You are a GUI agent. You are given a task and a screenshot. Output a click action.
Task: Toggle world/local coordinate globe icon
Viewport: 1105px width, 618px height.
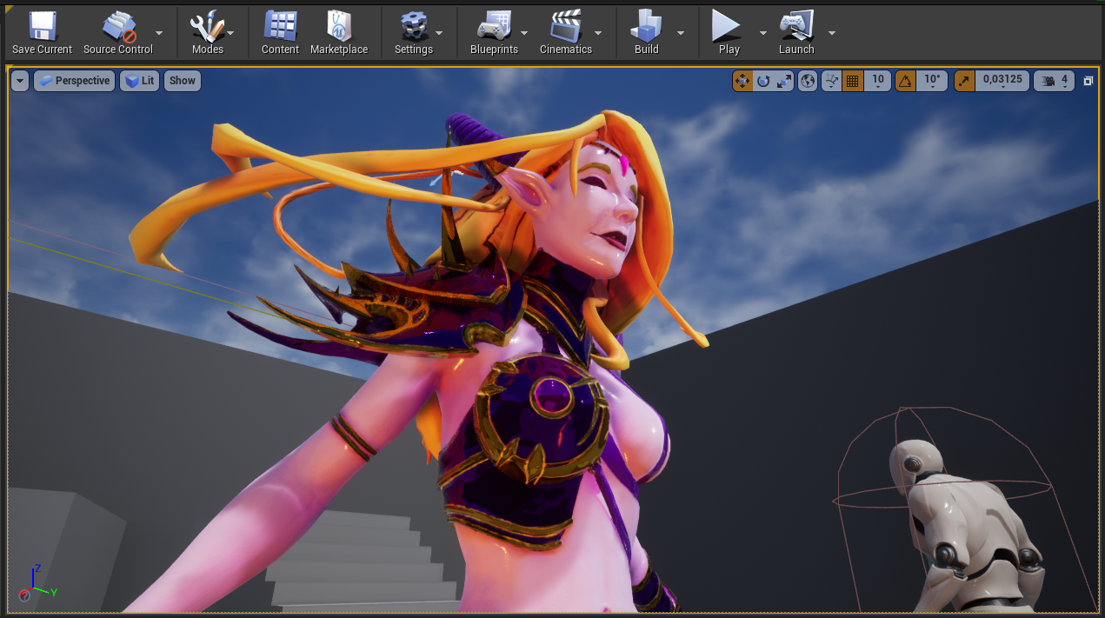(809, 81)
